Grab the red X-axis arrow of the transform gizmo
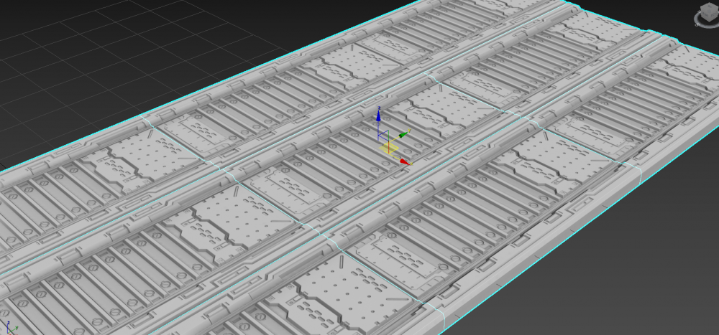The width and height of the screenshot is (719, 335). [x=404, y=161]
